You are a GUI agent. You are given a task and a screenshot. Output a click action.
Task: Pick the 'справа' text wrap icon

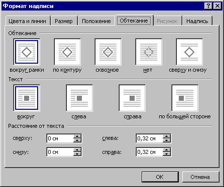pyautogui.click(x=132, y=98)
